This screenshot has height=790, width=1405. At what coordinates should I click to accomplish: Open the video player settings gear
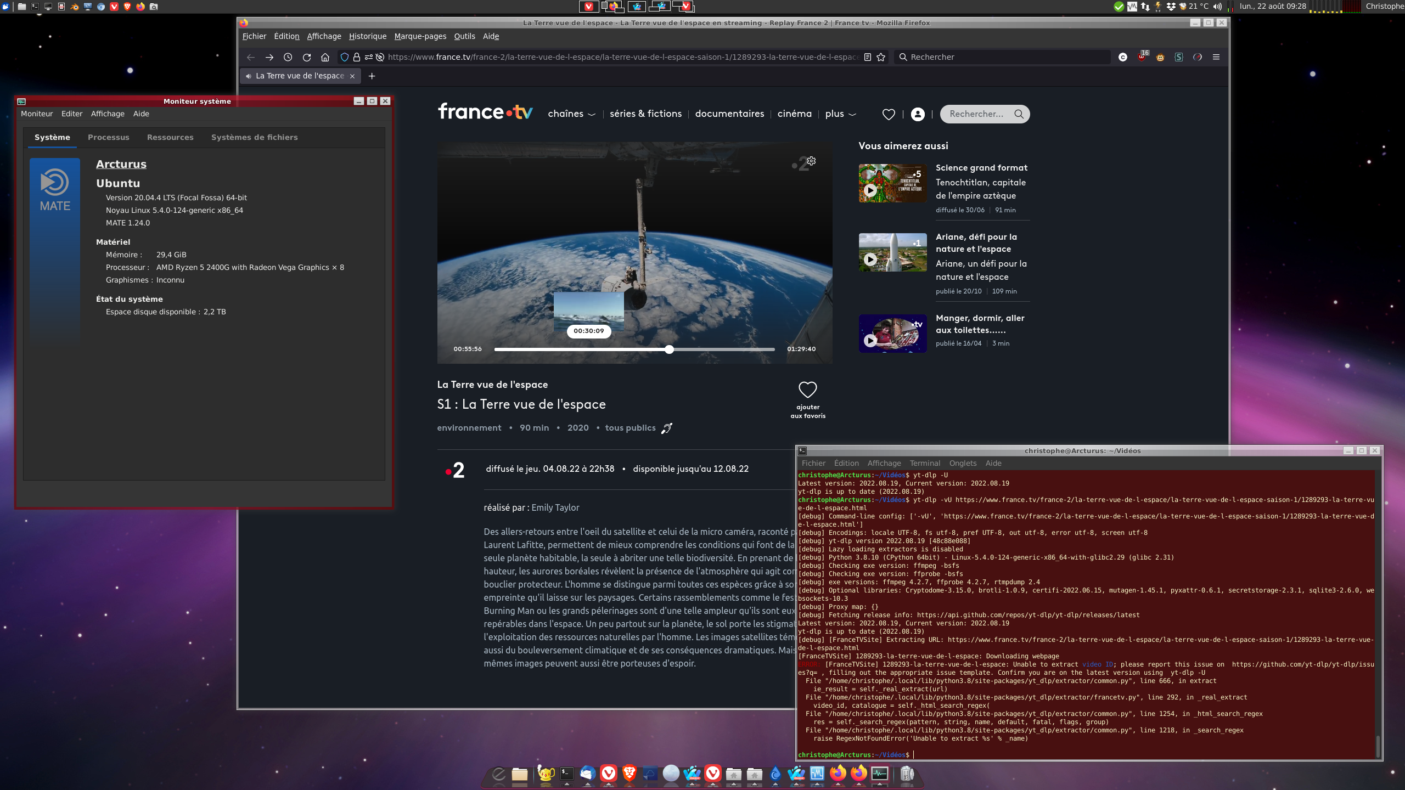pyautogui.click(x=811, y=161)
